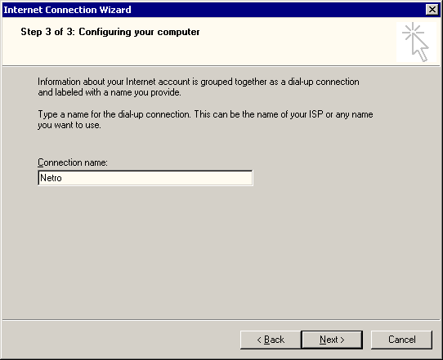Screen dimensions: 443x360
Task: Click the words dial-up connection in first paragraph
Action: (324, 82)
